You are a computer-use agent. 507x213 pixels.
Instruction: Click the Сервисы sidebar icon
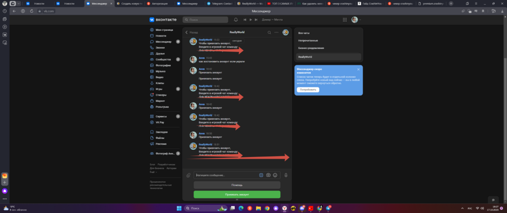(x=152, y=116)
